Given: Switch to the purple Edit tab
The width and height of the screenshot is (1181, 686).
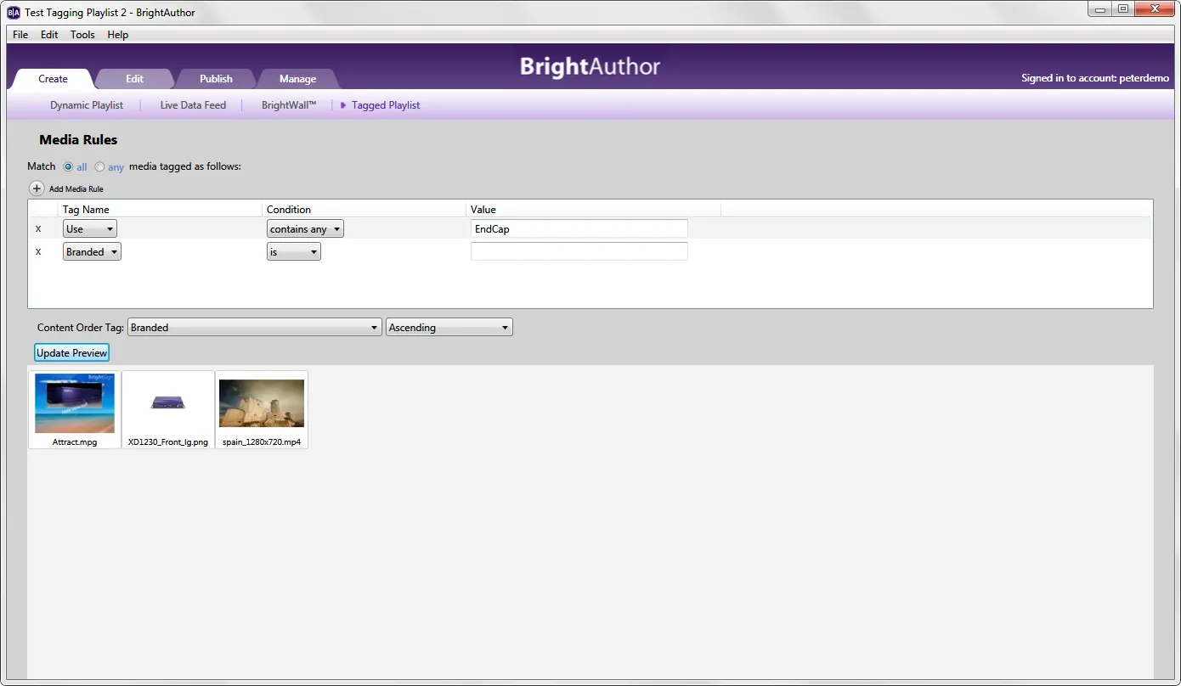Looking at the screenshot, I should pyautogui.click(x=135, y=79).
